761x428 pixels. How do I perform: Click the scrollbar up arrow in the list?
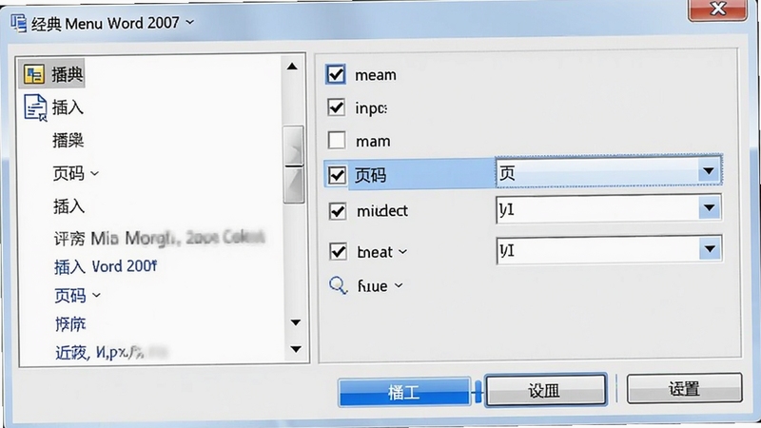pyautogui.click(x=292, y=67)
